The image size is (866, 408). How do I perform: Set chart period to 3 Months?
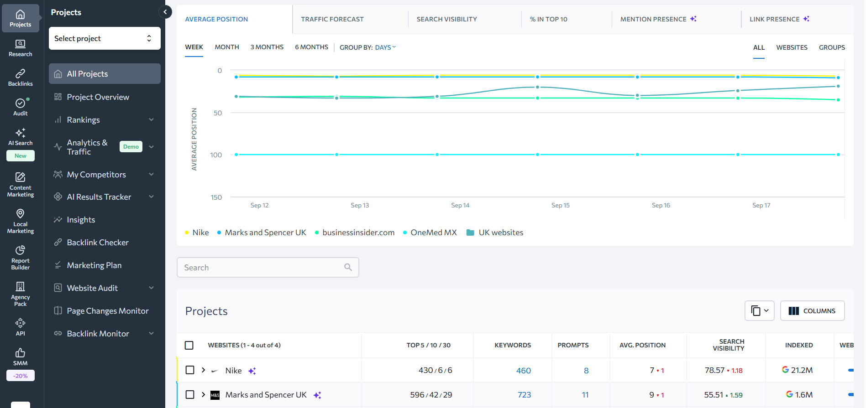tap(267, 47)
